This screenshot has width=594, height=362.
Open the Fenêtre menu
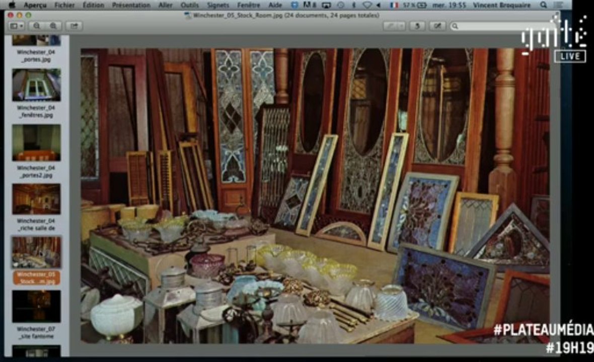pos(249,6)
